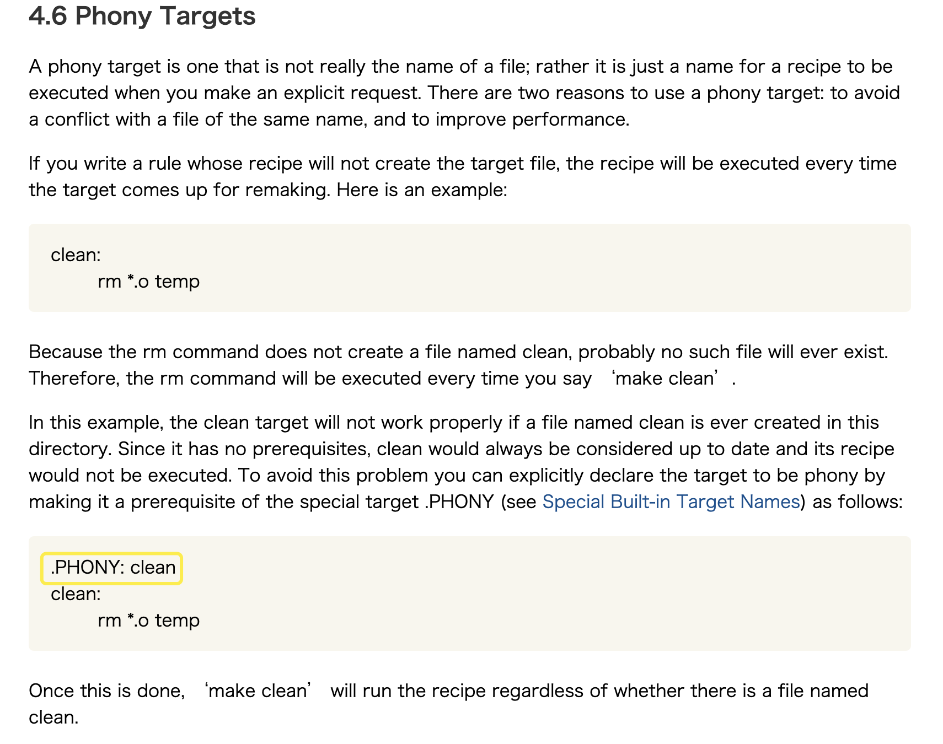Click the empty area of first code block
The width and height of the screenshot is (943, 744).
point(551,268)
